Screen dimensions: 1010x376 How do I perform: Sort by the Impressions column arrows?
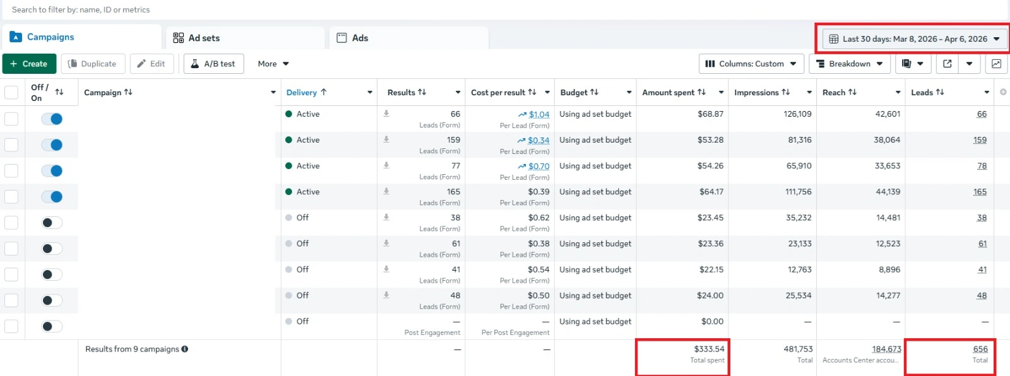[786, 92]
